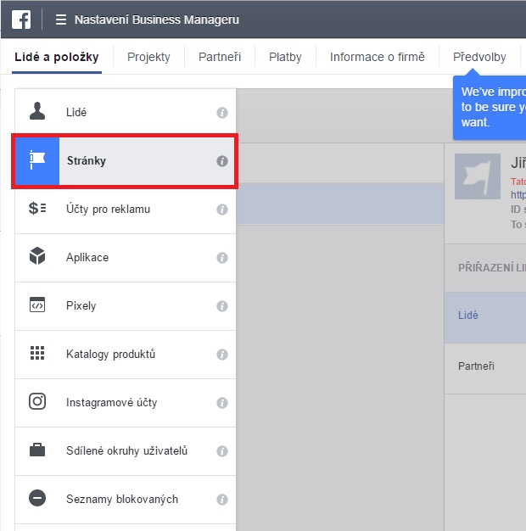Click the Katalogy produktů grid icon
Image resolution: width=526 pixels, height=531 pixels.
[37, 353]
